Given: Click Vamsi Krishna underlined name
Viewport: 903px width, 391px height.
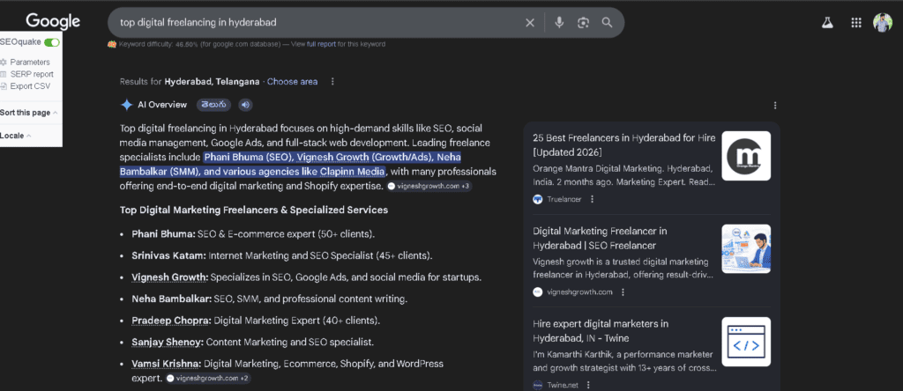Looking at the screenshot, I should tap(167, 364).
